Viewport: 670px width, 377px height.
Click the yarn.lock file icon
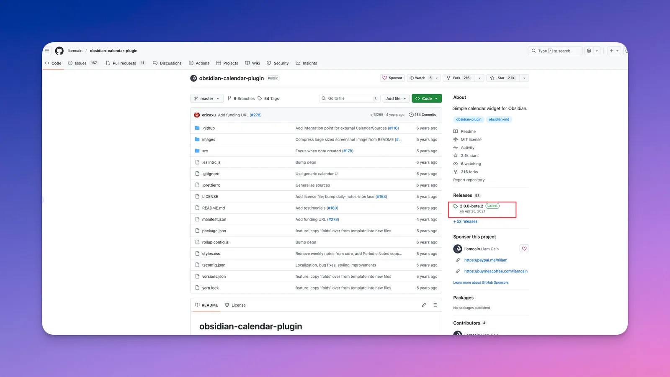(x=197, y=288)
